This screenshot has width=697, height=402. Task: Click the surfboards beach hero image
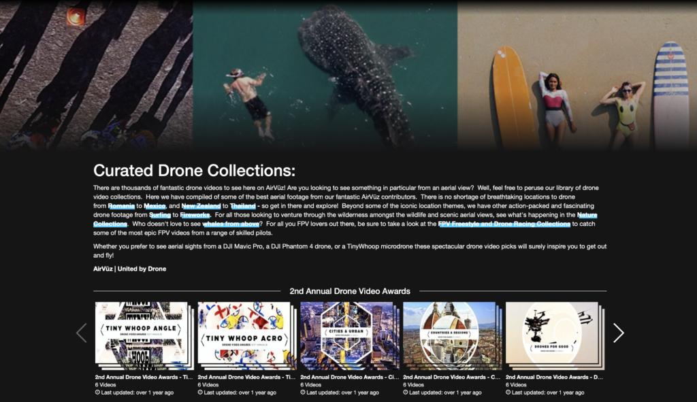(577, 73)
